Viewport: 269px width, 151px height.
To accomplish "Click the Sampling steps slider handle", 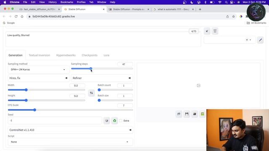I will click(x=91, y=69).
